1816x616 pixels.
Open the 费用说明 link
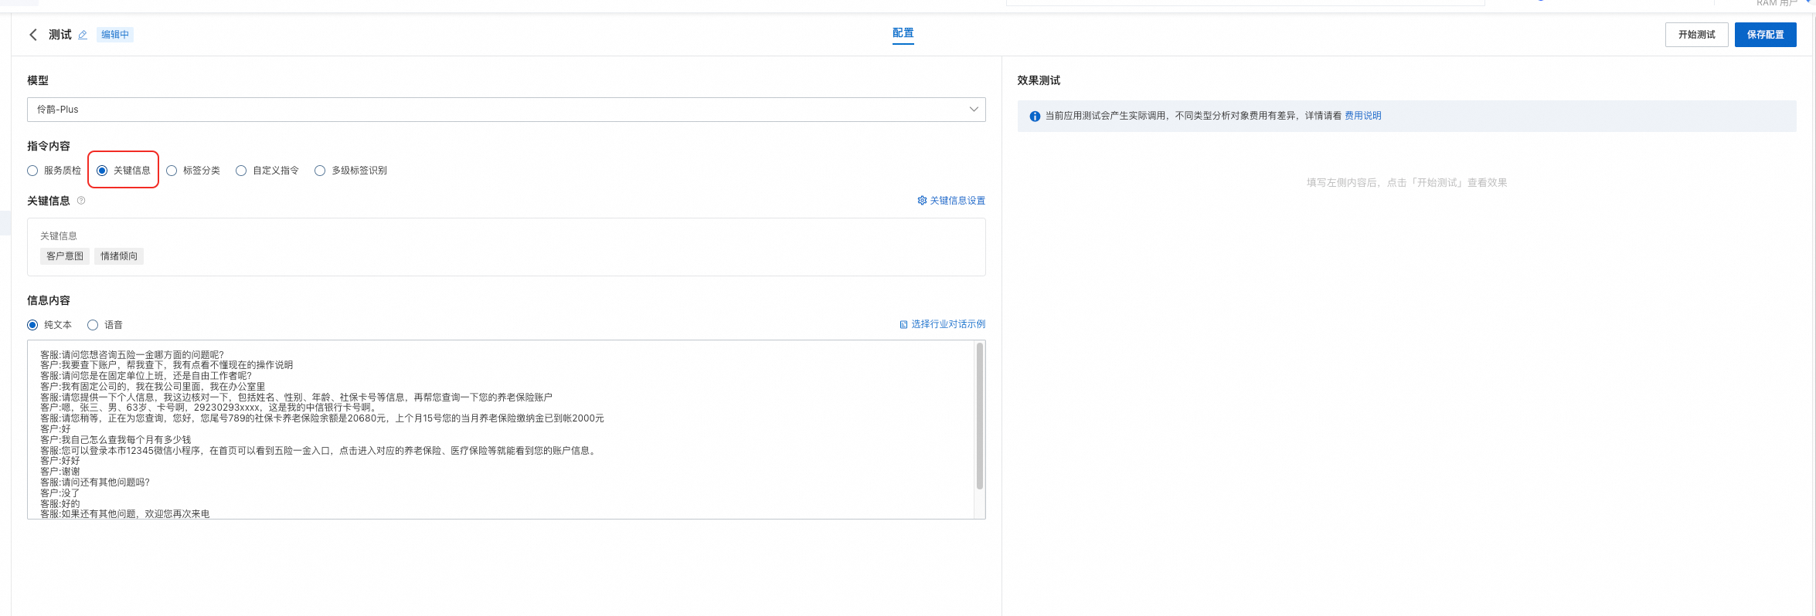coord(1363,116)
